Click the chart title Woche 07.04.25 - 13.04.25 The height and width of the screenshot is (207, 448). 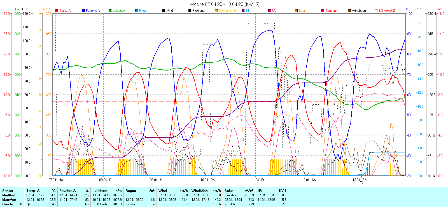(x=224, y=4)
